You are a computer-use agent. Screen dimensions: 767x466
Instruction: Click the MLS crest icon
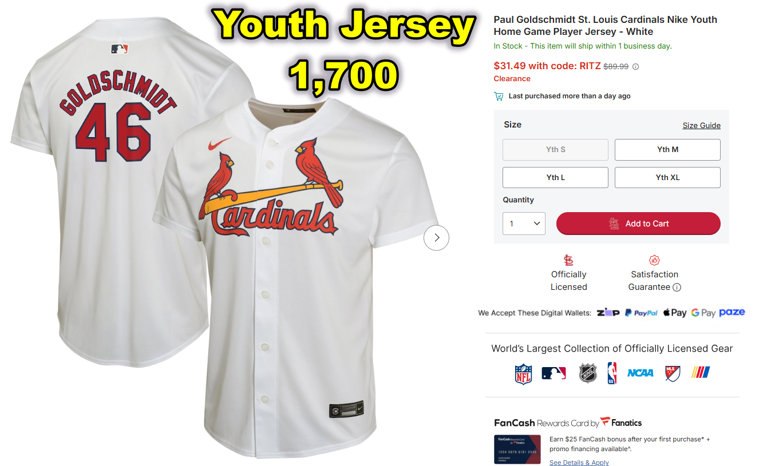(673, 373)
